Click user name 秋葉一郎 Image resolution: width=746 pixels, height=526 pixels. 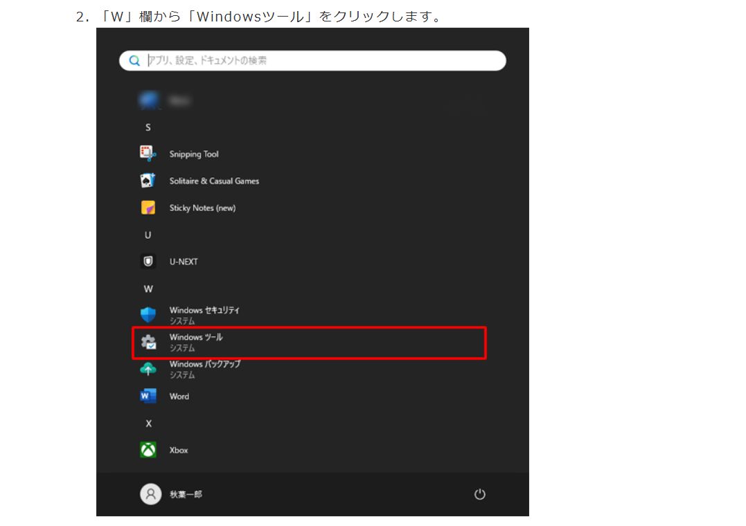[x=186, y=494]
